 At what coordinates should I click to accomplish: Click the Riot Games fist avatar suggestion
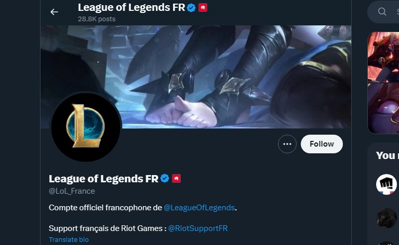[387, 184]
